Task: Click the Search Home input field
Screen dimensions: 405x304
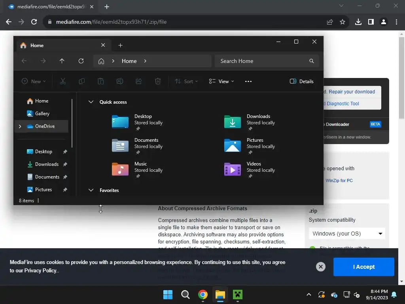Action: tap(267, 61)
